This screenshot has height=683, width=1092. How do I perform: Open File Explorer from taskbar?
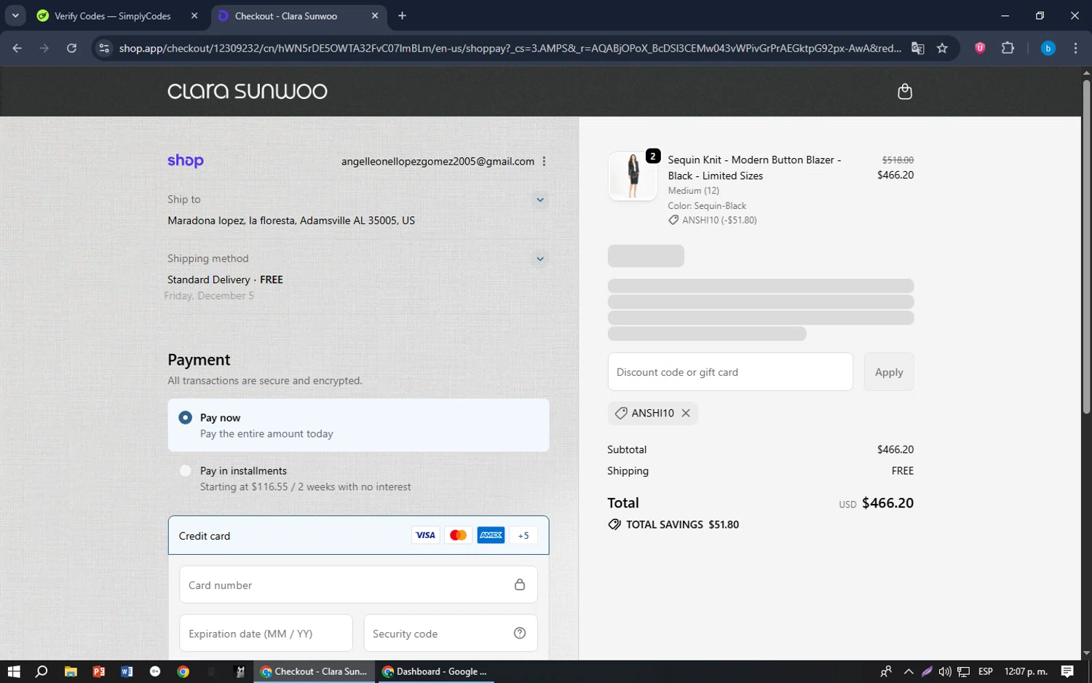[71, 671]
